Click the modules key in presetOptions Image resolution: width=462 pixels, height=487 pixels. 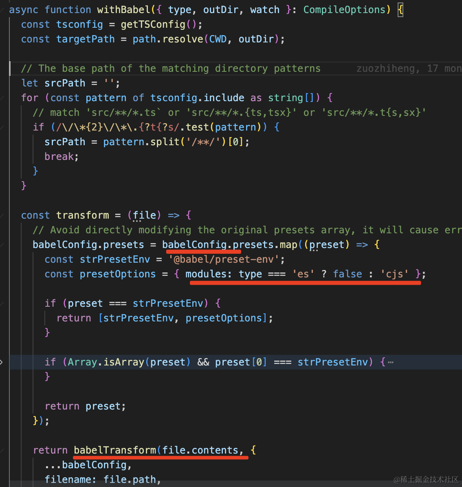206,274
